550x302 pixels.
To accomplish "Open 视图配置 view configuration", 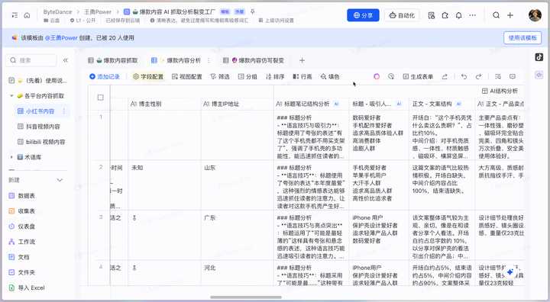I will click(x=186, y=76).
